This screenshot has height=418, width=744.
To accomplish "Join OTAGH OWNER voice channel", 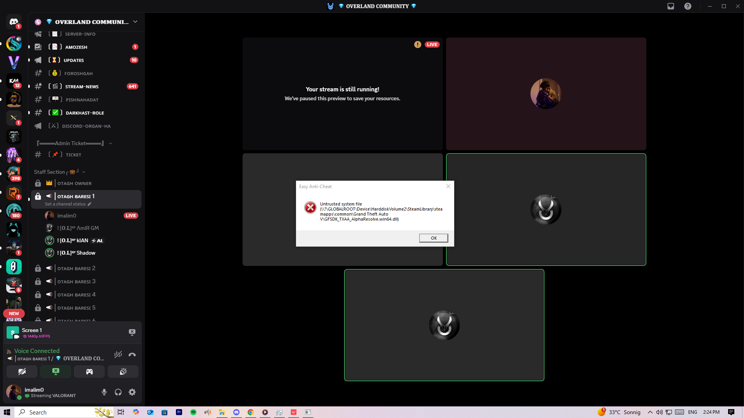I will point(86,183).
